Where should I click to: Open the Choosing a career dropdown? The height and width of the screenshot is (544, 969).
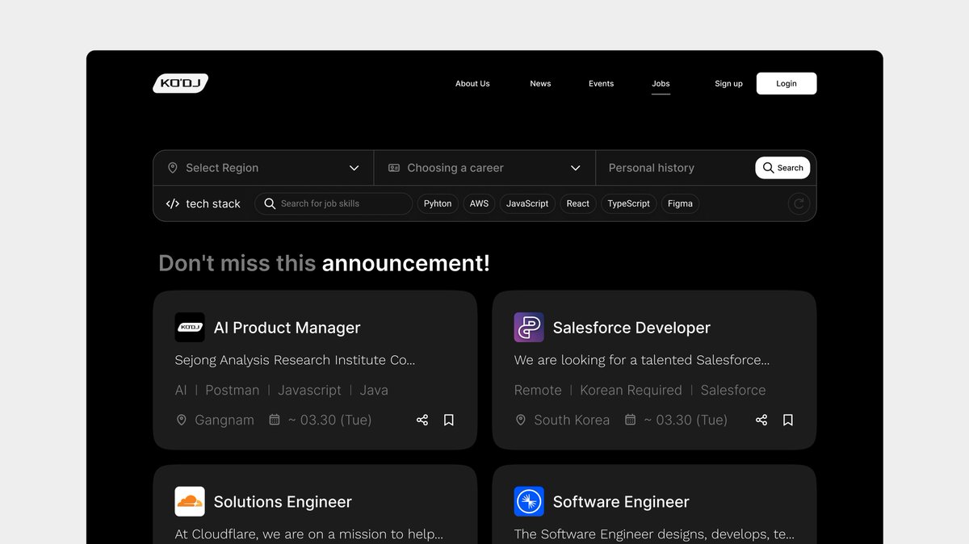point(484,168)
